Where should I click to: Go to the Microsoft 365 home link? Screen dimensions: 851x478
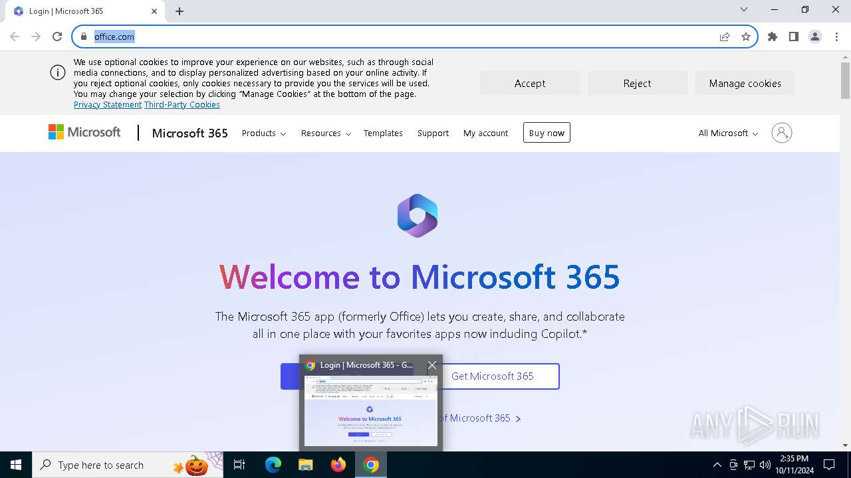point(190,133)
